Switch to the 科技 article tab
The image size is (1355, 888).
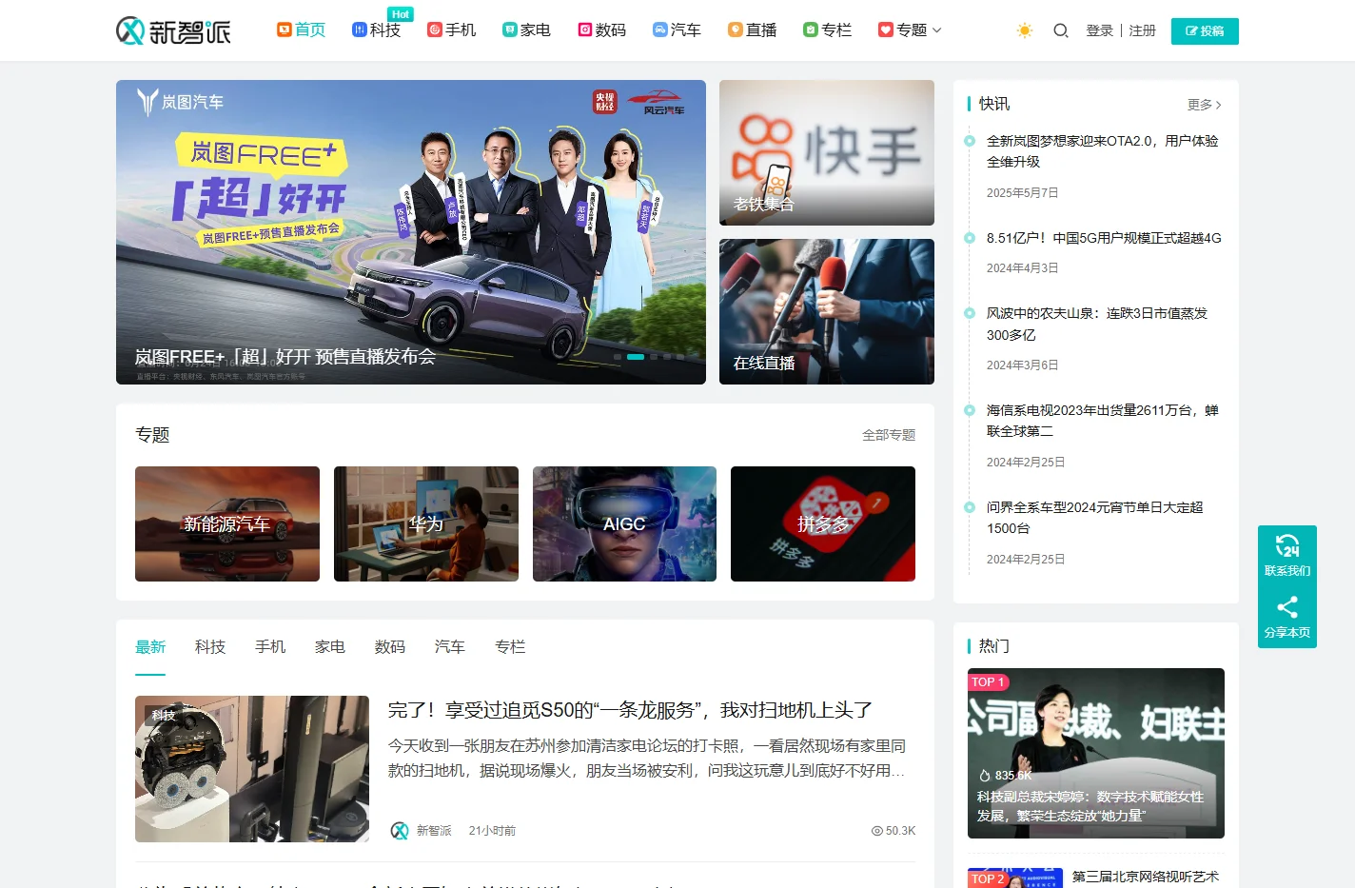(210, 647)
